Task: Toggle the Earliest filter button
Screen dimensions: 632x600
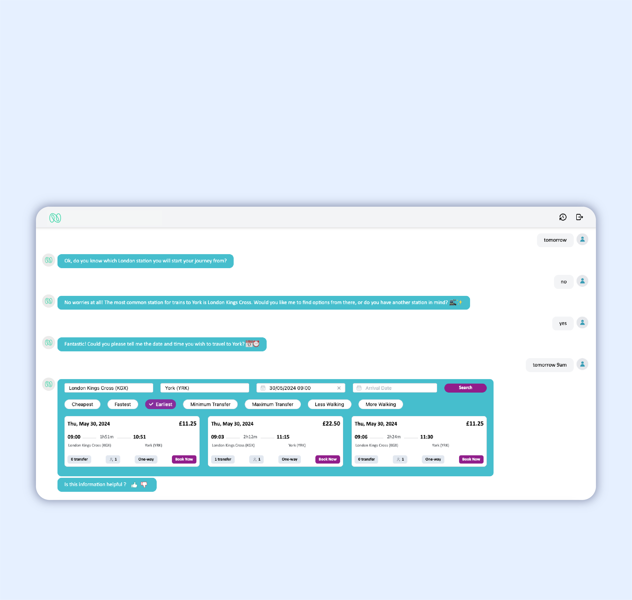Action: pyautogui.click(x=161, y=404)
